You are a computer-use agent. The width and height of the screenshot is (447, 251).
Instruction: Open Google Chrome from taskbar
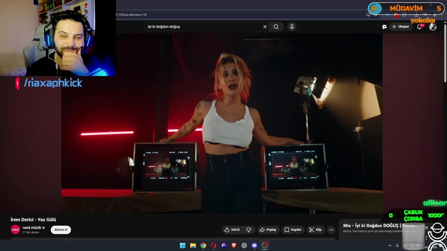[x=203, y=245]
